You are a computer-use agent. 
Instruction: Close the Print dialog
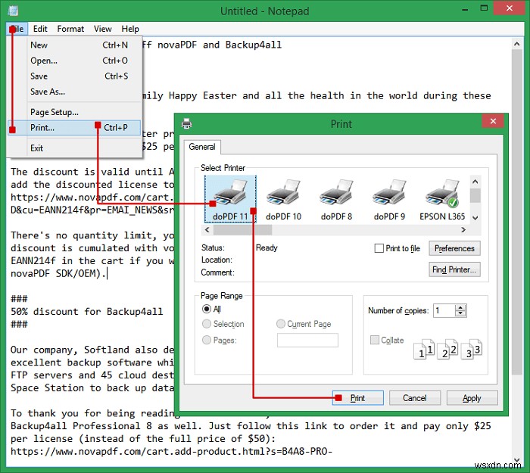[493, 121]
